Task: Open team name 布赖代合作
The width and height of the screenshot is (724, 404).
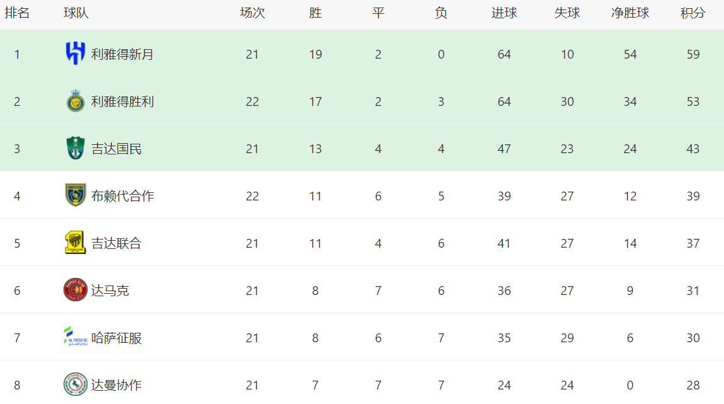Action: (x=122, y=196)
